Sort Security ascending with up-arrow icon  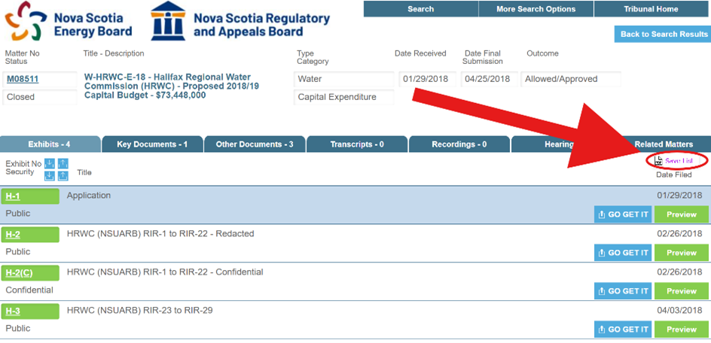(63, 176)
